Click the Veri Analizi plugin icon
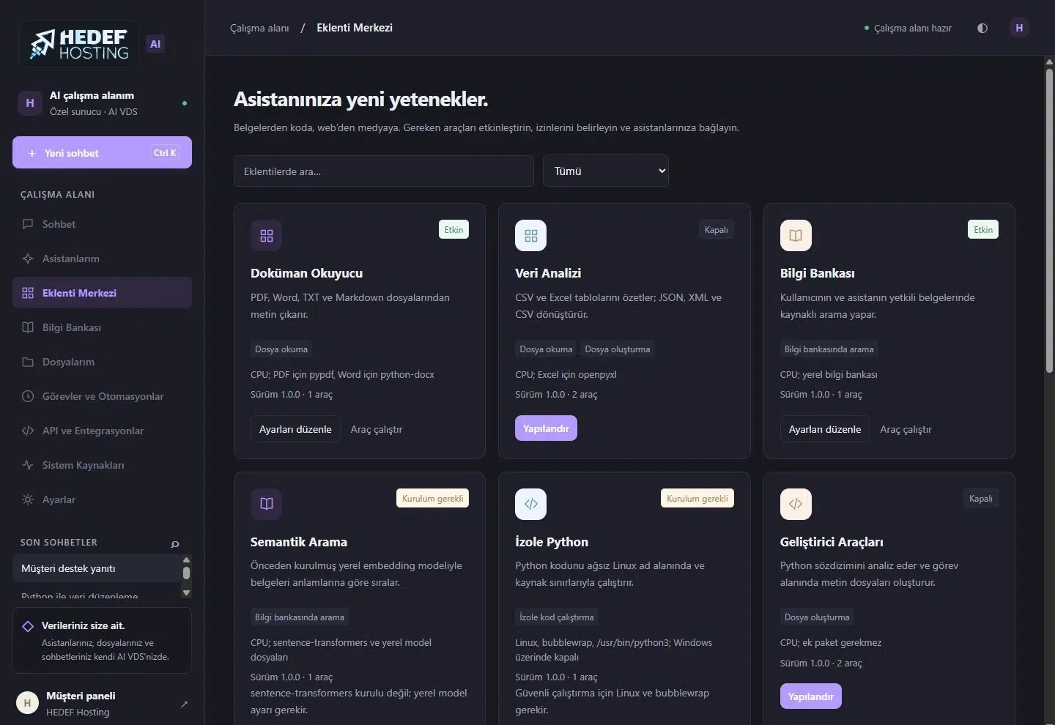The image size is (1055, 725). tap(531, 236)
